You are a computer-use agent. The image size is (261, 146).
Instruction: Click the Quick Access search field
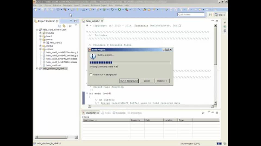(191, 15)
